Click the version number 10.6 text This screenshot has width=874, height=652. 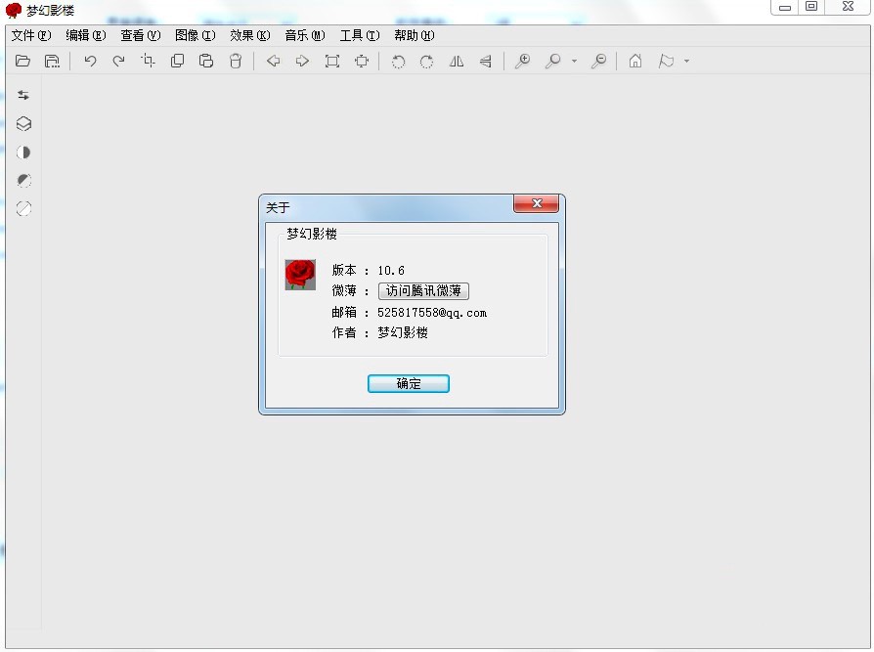(x=391, y=270)
